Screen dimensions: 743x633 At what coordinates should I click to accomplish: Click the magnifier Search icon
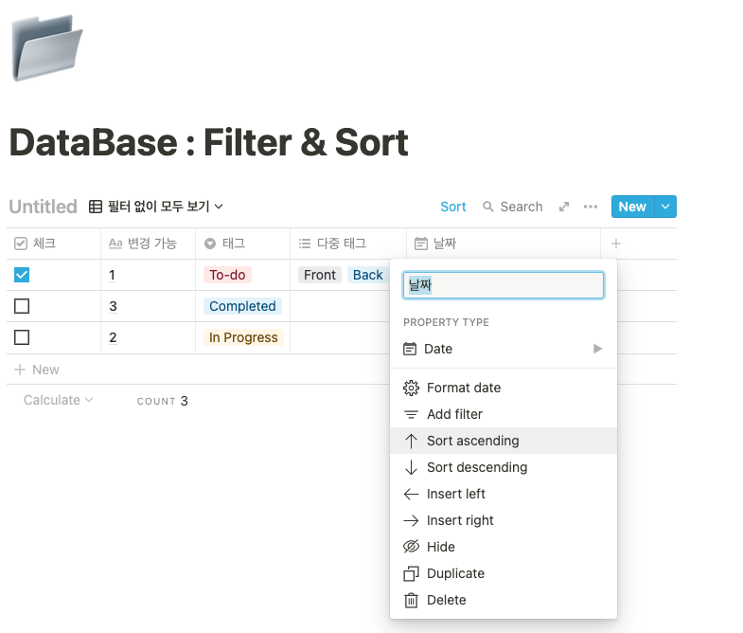point(488,207)
